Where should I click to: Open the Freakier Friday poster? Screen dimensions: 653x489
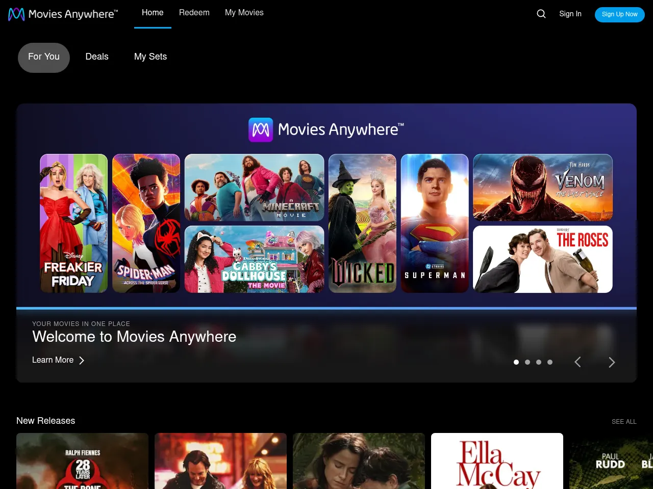click(x=73, y=223)
